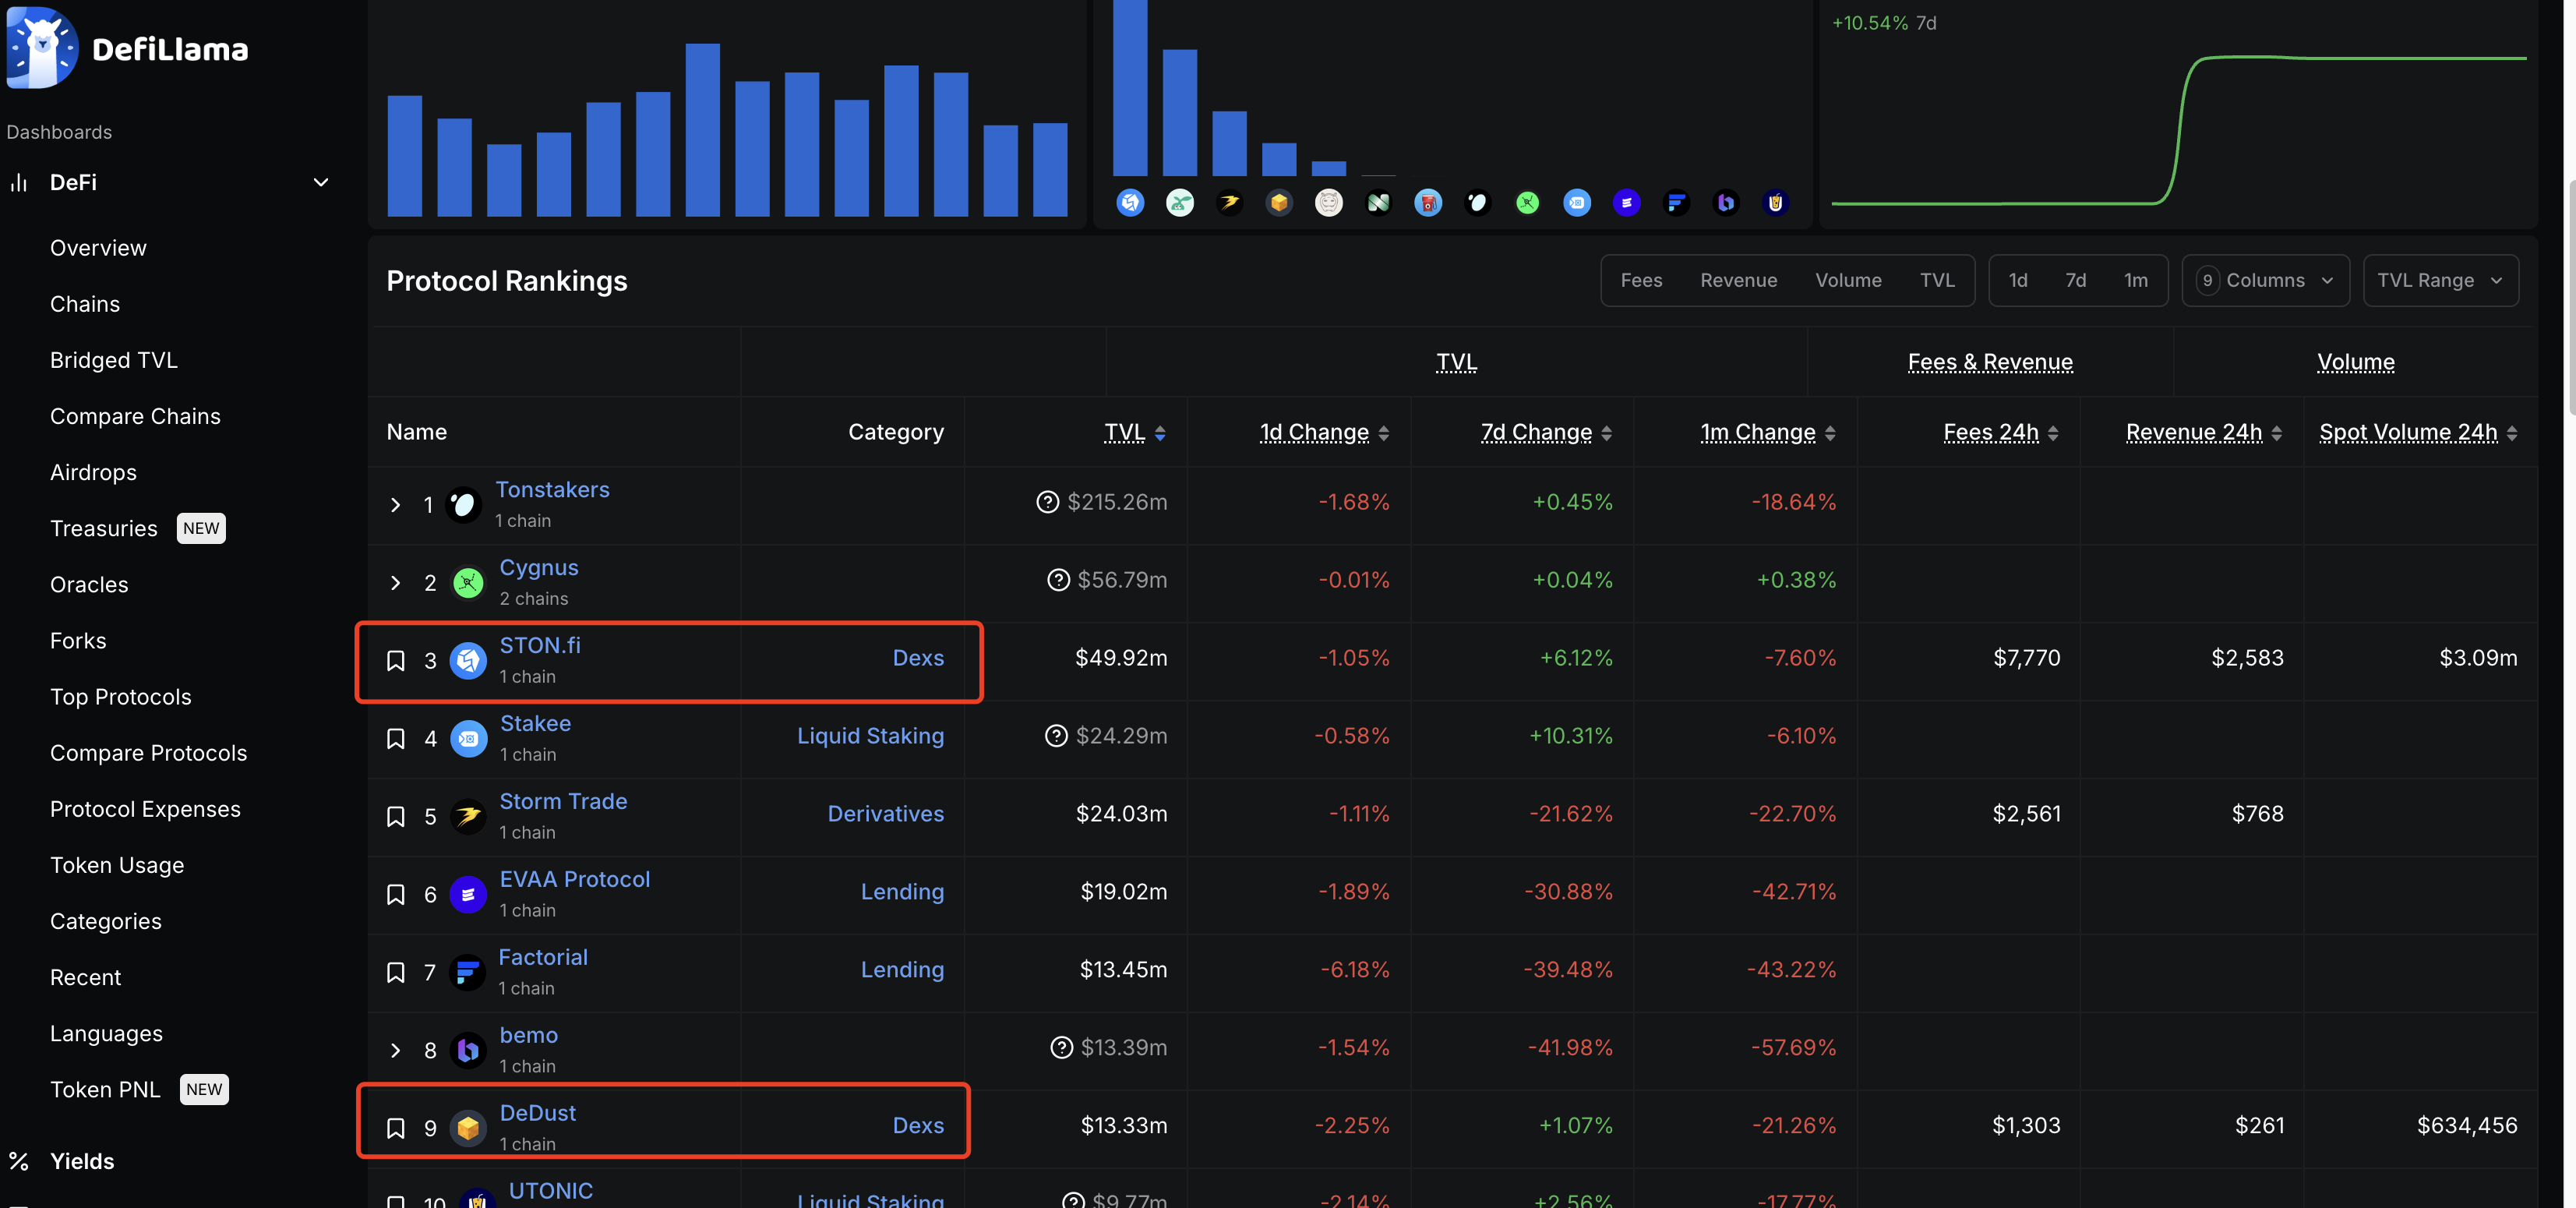Click the Cygnus logo in row 2
The height and width of the screenshot is (1208, 2576).
pos(468,583)
